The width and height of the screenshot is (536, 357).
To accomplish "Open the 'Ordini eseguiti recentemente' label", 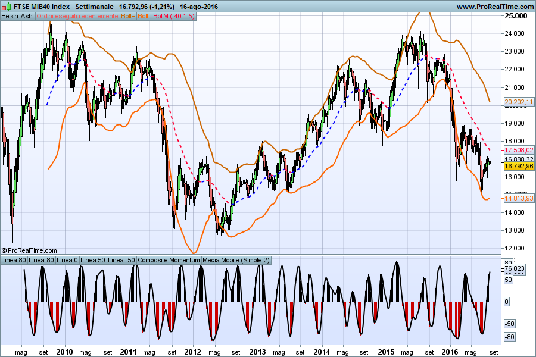I will pyautogui.click(x=77, y=16).
